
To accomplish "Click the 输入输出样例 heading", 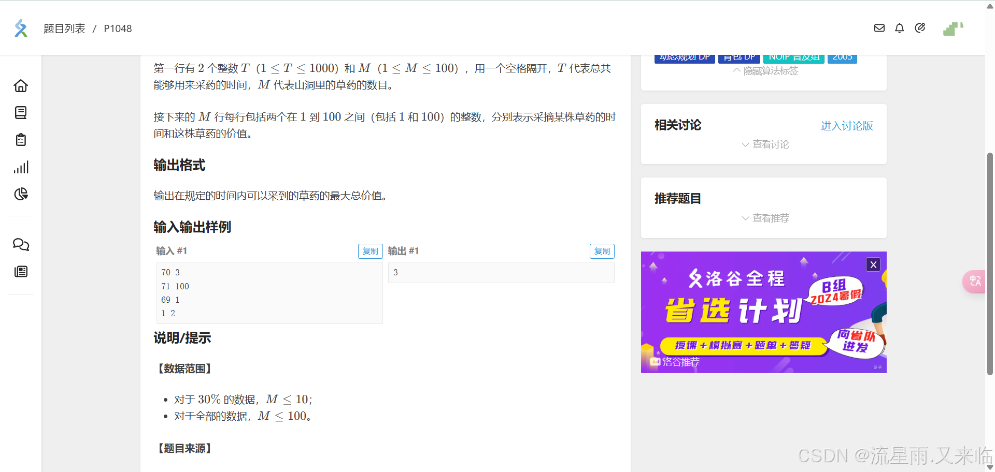I will [x=192, y=227].
